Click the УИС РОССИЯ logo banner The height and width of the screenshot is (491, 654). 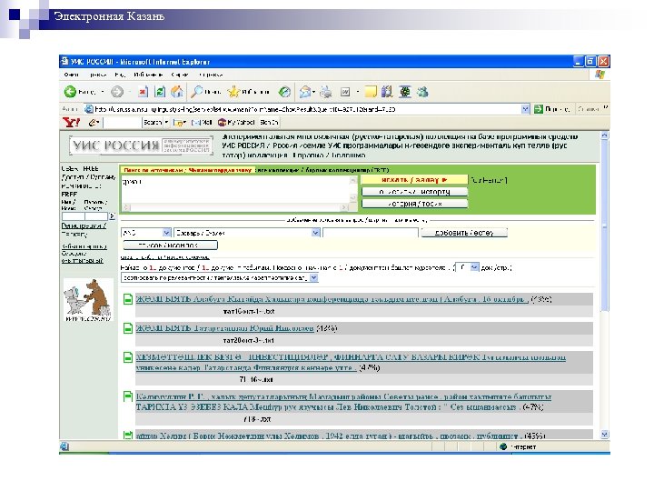pos(141,145)
